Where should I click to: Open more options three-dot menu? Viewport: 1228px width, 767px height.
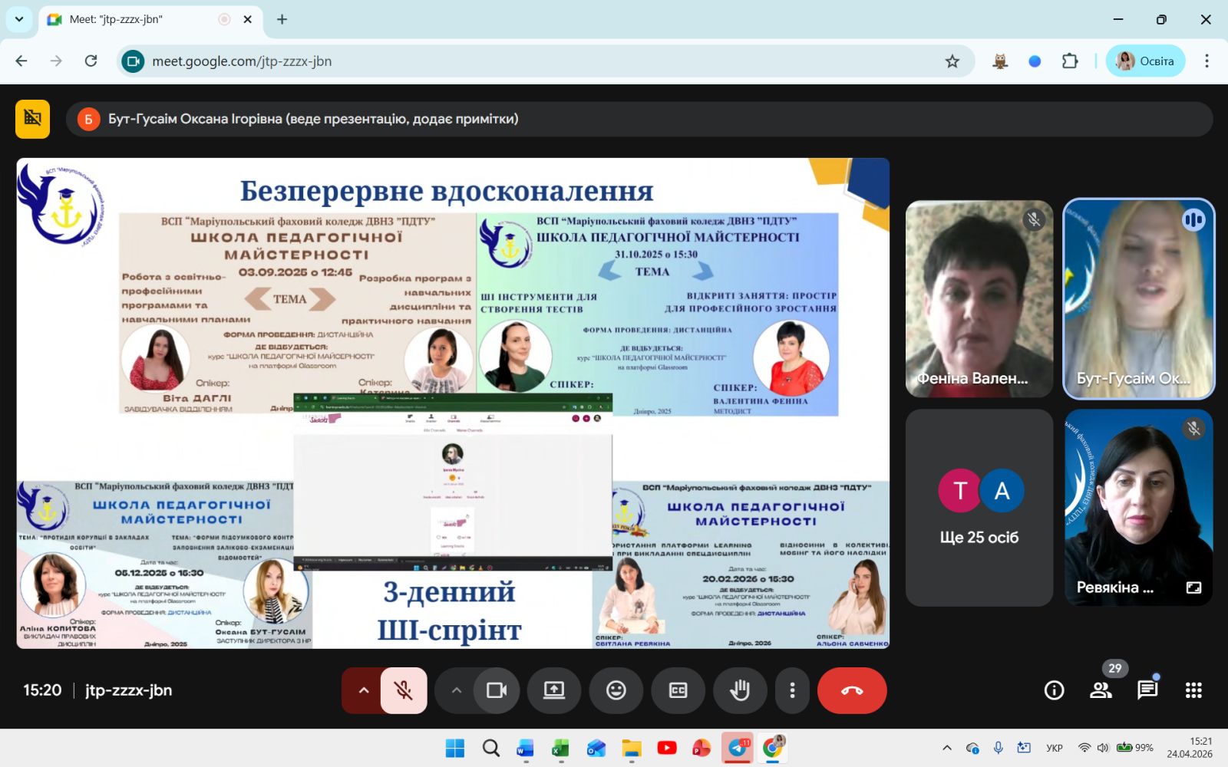click(792, 690)
